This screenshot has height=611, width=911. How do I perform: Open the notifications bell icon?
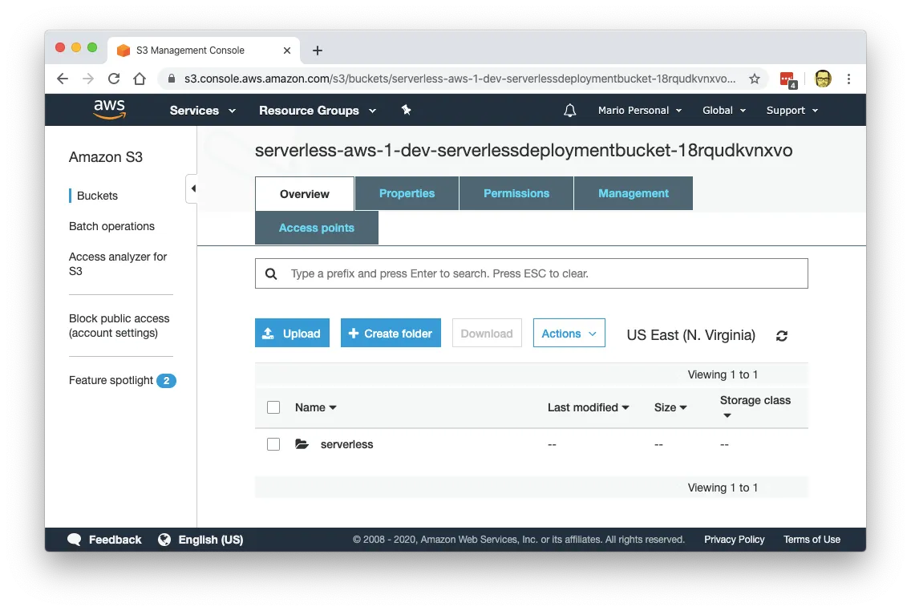pyautogui.click(x=570, y=111)
